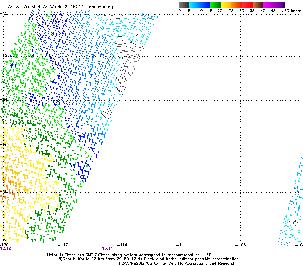Viewport: 303px width, 266px height.
Task: Click the cyan 5-10 knots legend segment
Action: tap(194, 5)
